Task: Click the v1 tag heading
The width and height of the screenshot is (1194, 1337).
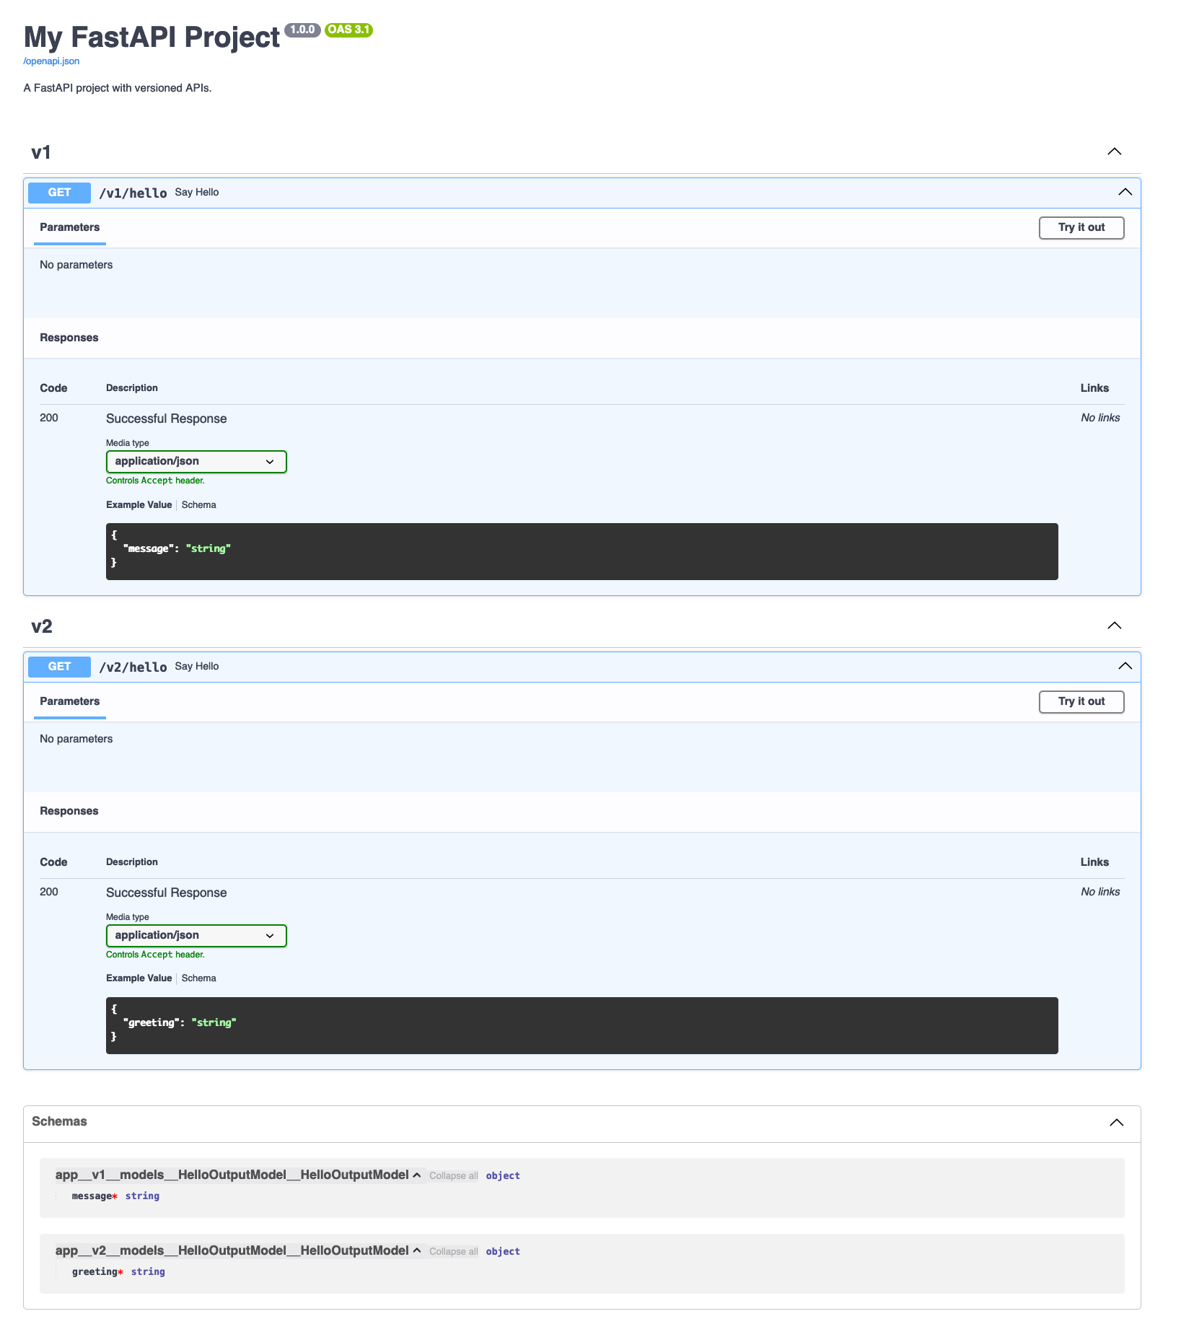Action: (41, 152)
